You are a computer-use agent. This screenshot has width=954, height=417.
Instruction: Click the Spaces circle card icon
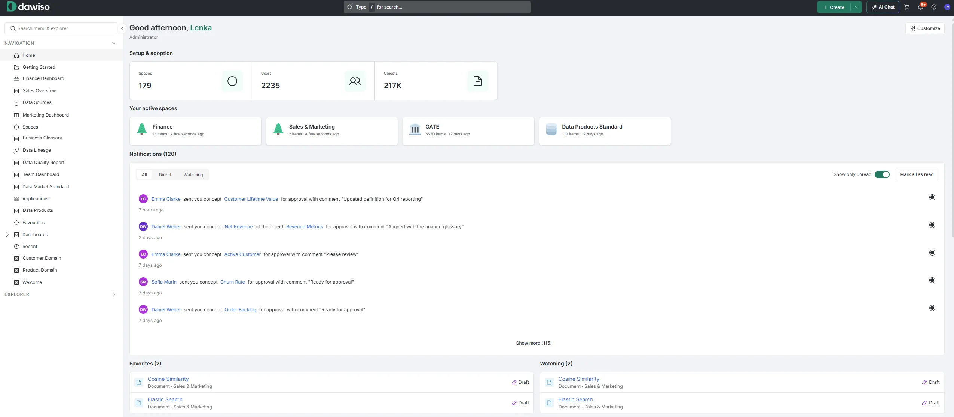point(232,81)
